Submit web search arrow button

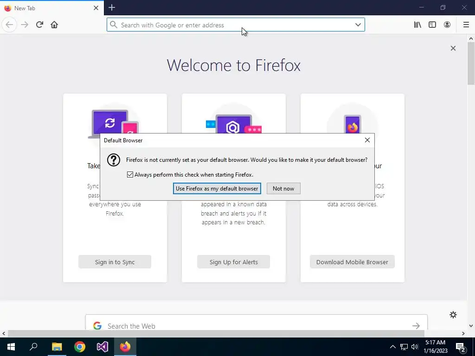coord(416,326)
